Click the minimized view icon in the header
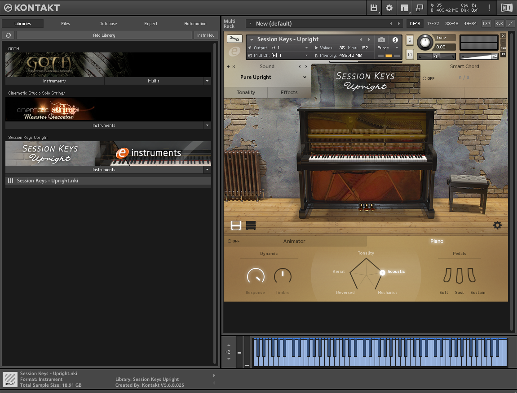Image resolution: width=517 pixels, height=393 pixels. (x=420, y=8)
